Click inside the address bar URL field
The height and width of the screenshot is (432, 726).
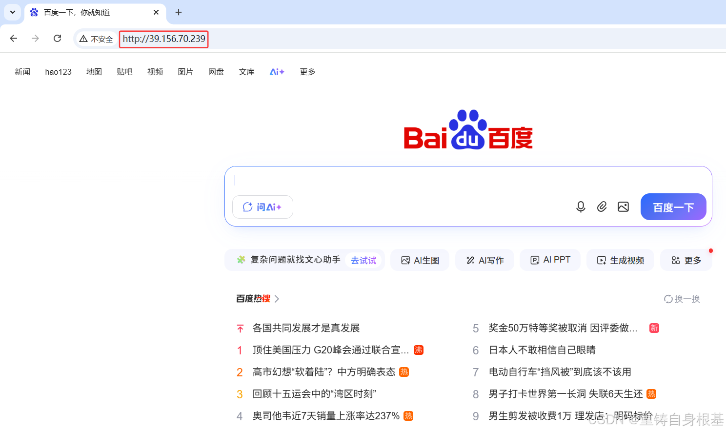tap(163, 39)
